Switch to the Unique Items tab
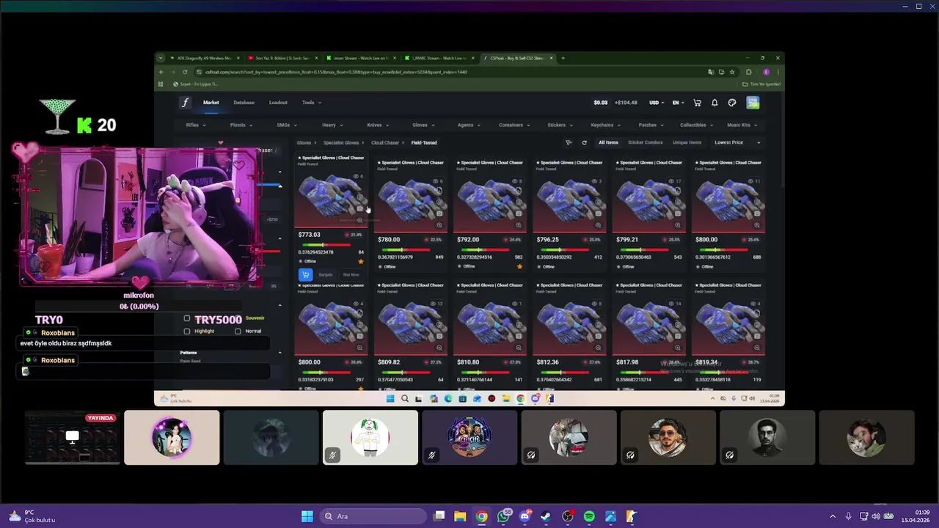 687,142
